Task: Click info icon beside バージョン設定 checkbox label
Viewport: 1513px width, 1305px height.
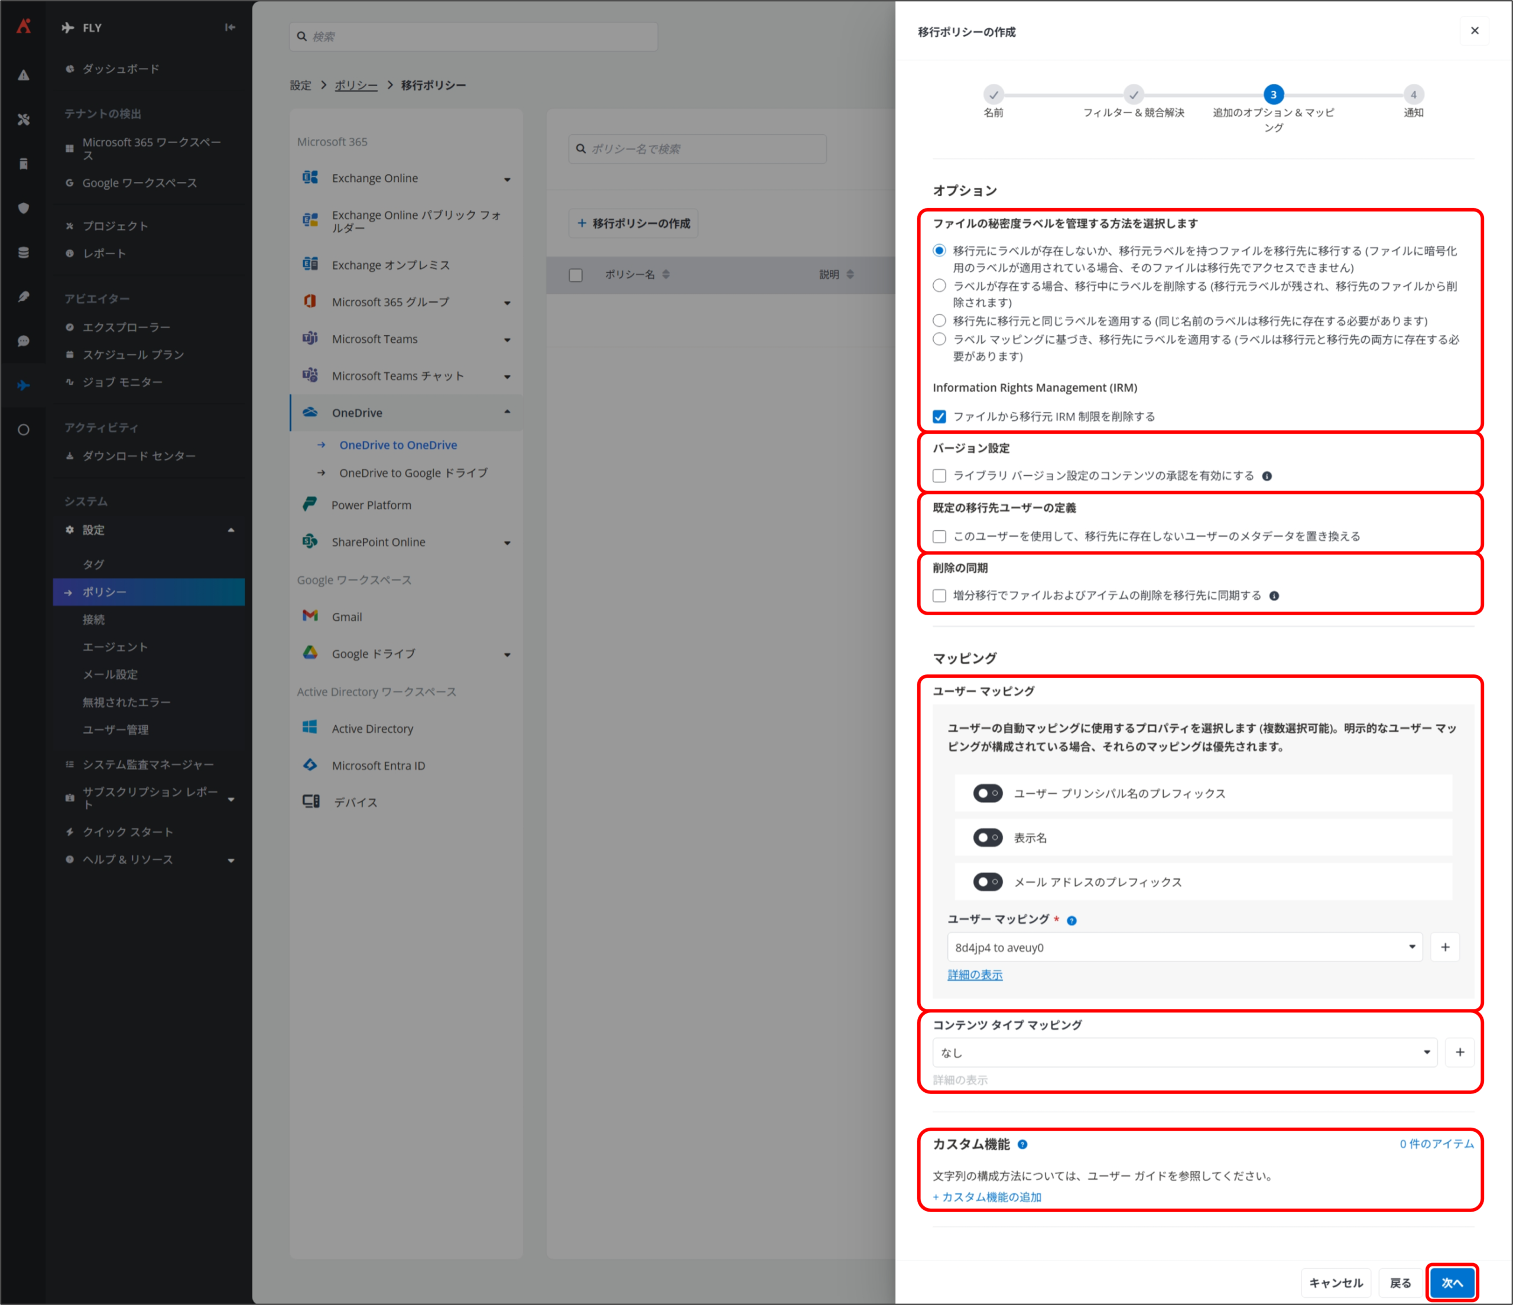Action: coord(1267,476)
